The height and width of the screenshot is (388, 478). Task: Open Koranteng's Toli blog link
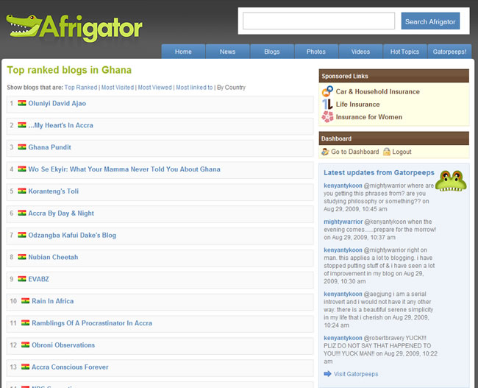pyautogui.click(x=54, y=191)
